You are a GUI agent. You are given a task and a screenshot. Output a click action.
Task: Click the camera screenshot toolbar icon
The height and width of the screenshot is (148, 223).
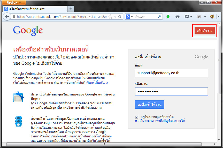pyautogui.click(x=199, y=17)
